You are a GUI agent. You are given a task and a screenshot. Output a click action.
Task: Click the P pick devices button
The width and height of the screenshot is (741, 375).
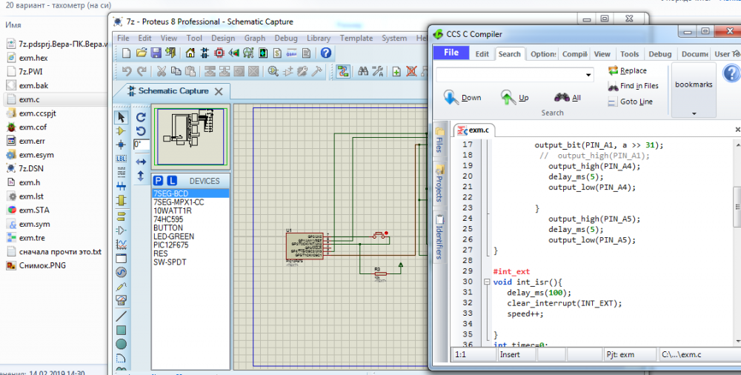(158, 181)
